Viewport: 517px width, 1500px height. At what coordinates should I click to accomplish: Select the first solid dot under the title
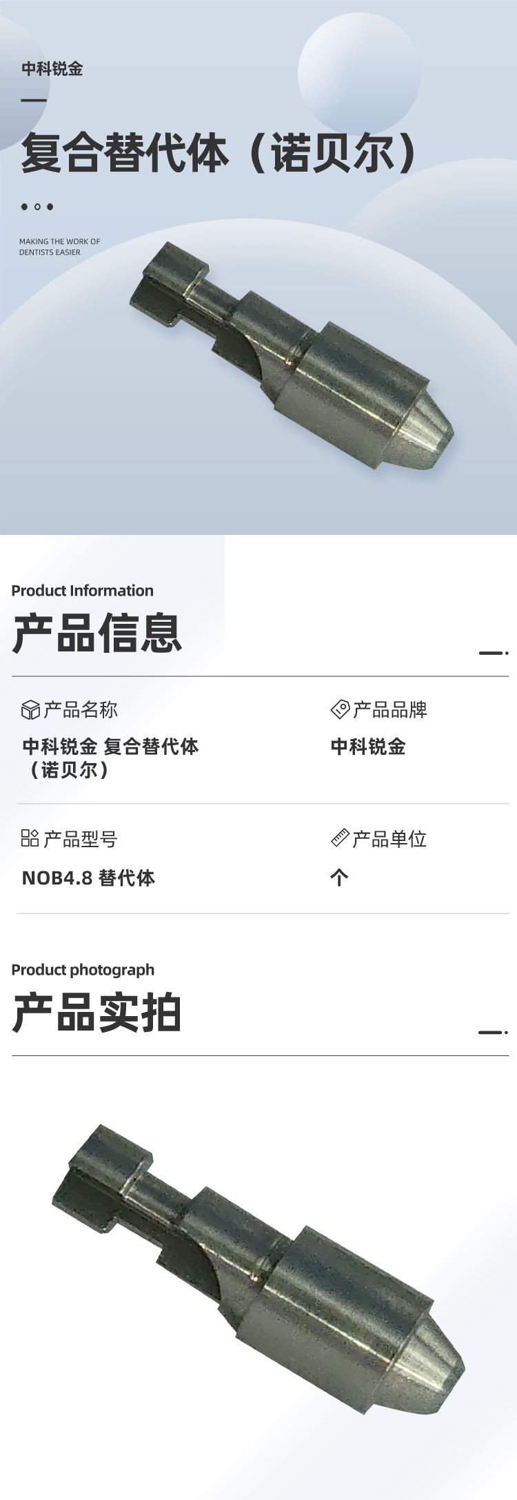(x=25, y=207)
